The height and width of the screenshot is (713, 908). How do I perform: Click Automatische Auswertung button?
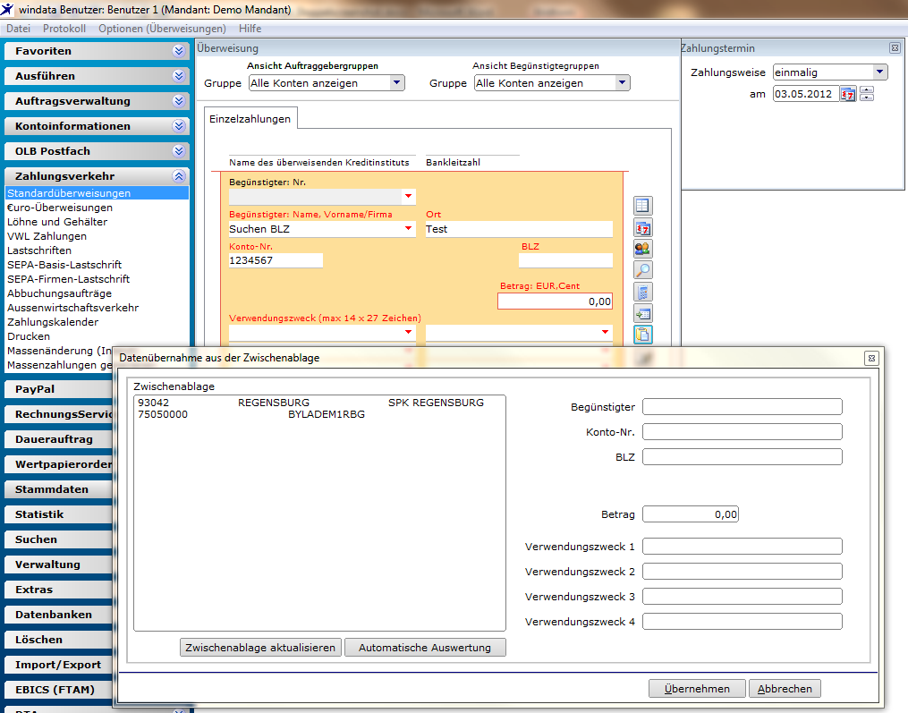coord(425,648)
